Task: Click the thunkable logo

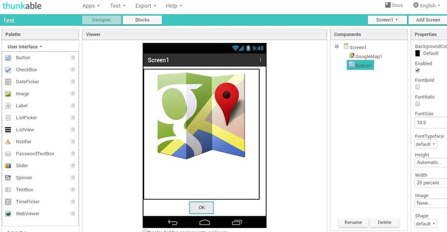Action: (x=22, y=6)
